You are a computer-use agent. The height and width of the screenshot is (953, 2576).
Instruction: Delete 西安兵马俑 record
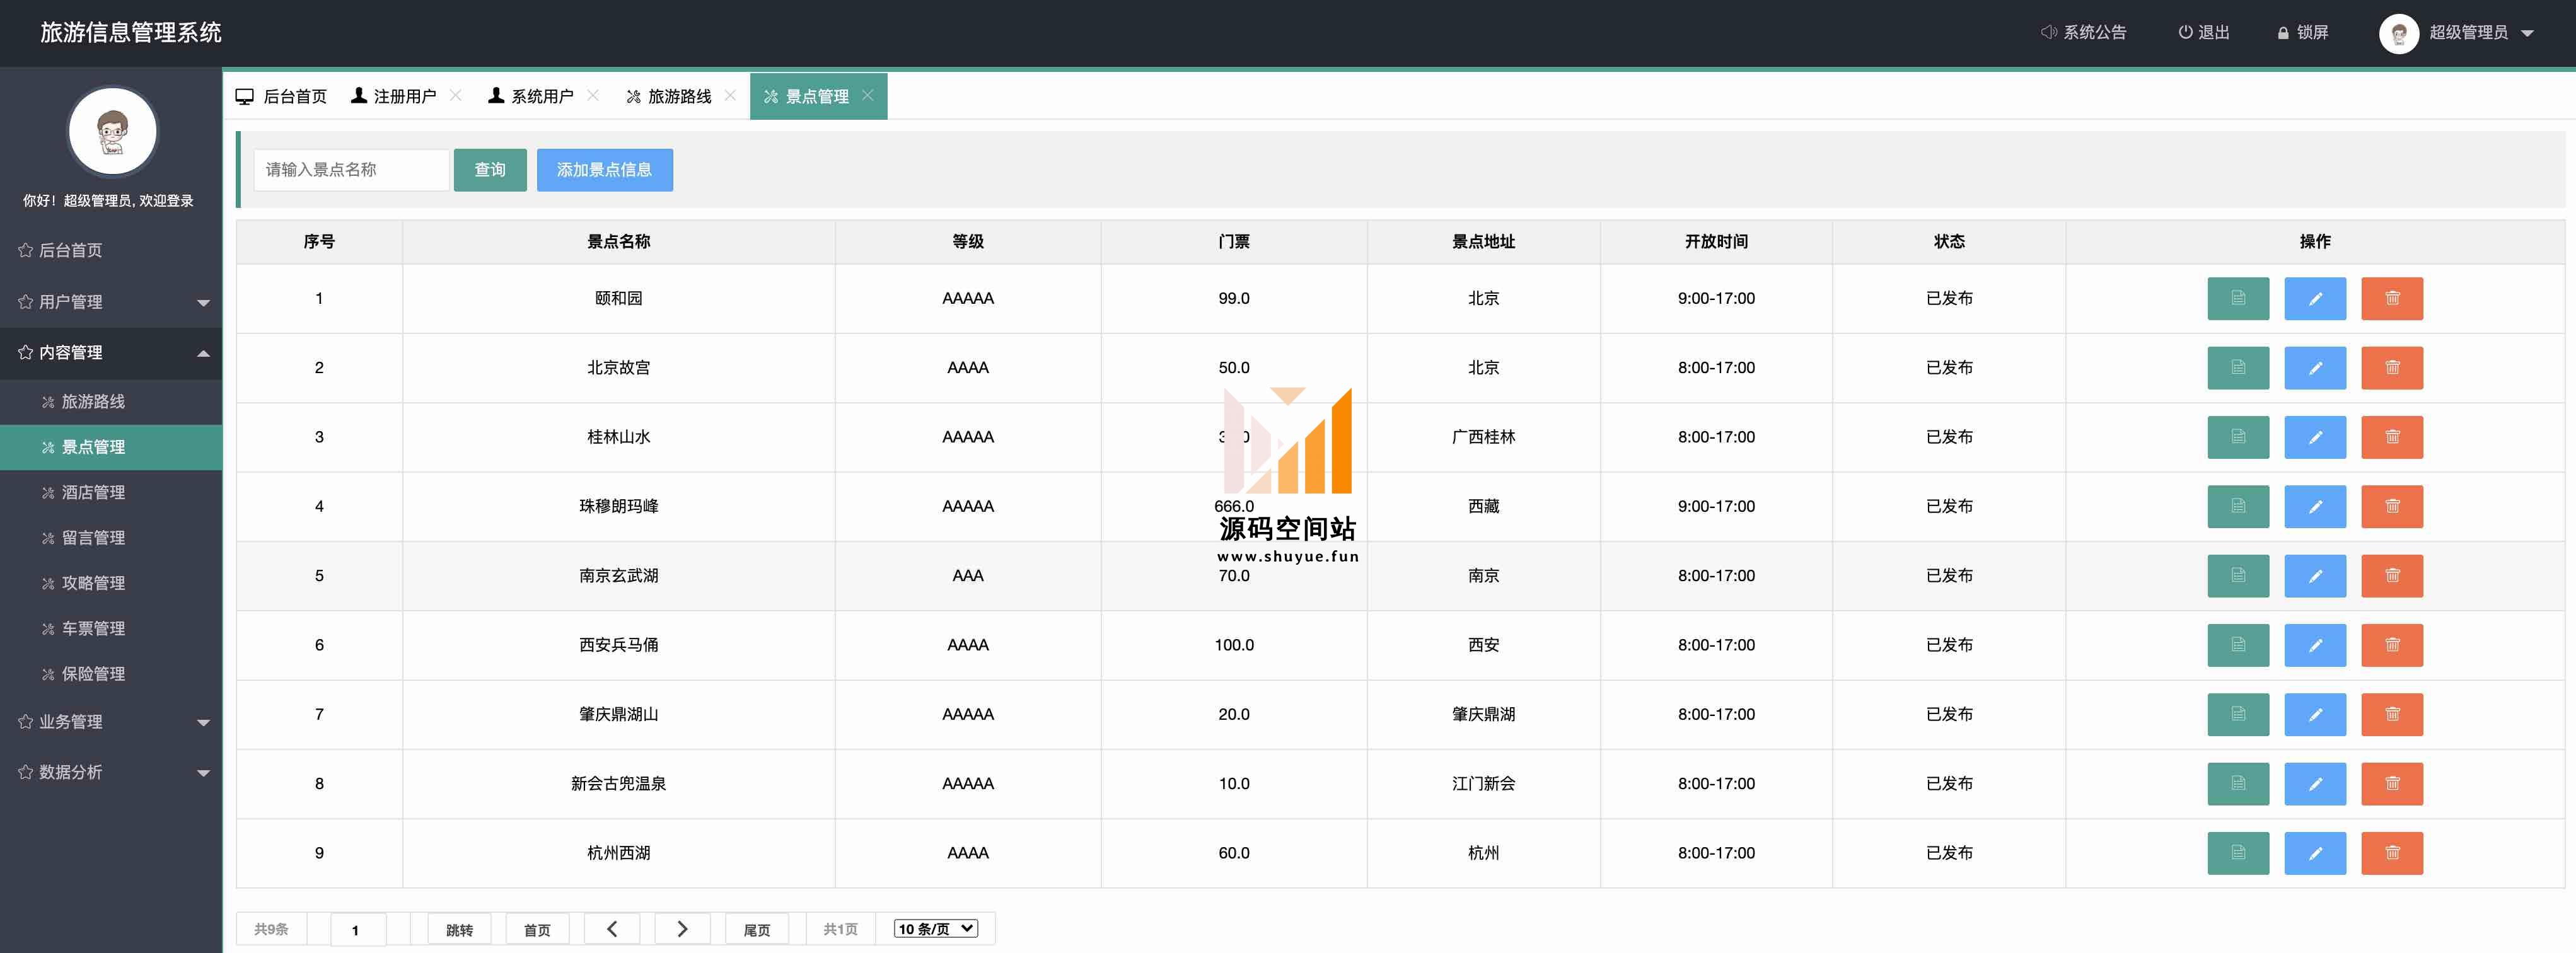(x=2392, y=645)
